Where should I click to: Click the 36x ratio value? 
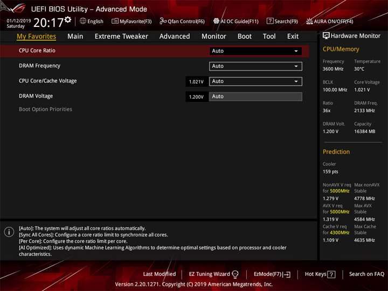[327, 110]
